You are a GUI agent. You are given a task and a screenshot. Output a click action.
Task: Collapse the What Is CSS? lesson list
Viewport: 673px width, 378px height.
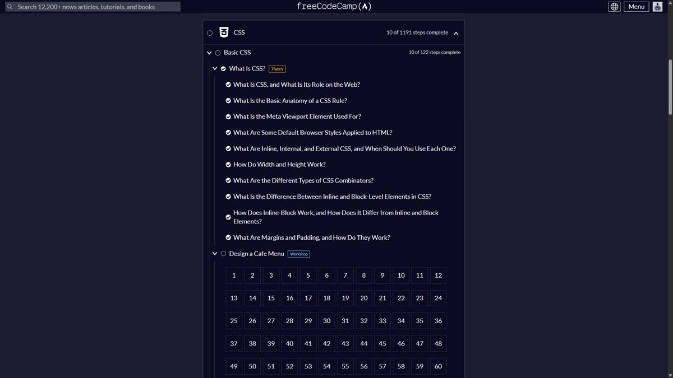[215, 68]
